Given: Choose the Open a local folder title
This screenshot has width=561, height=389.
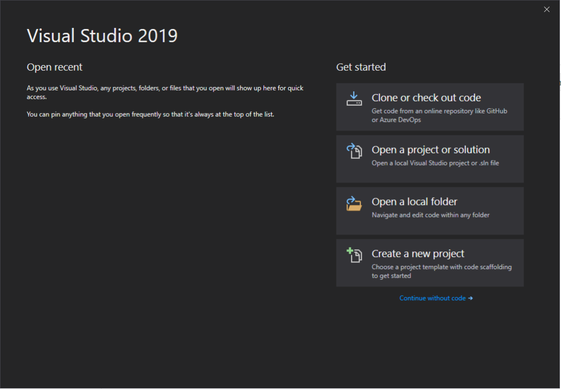Looking at the screenshot, I should (414, 202).
